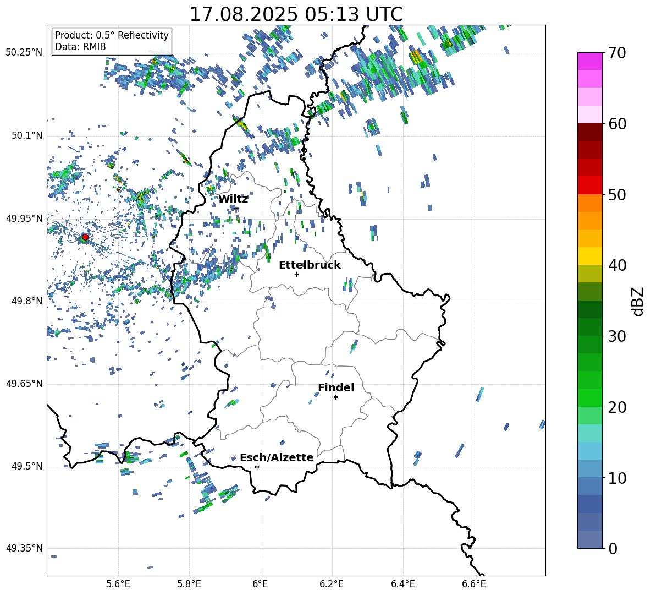Image resolution: width=651 pixels, height=595 pixels.
Task: Click the yellow swatch just above 40 dBZ
Action: coord(589,256)
